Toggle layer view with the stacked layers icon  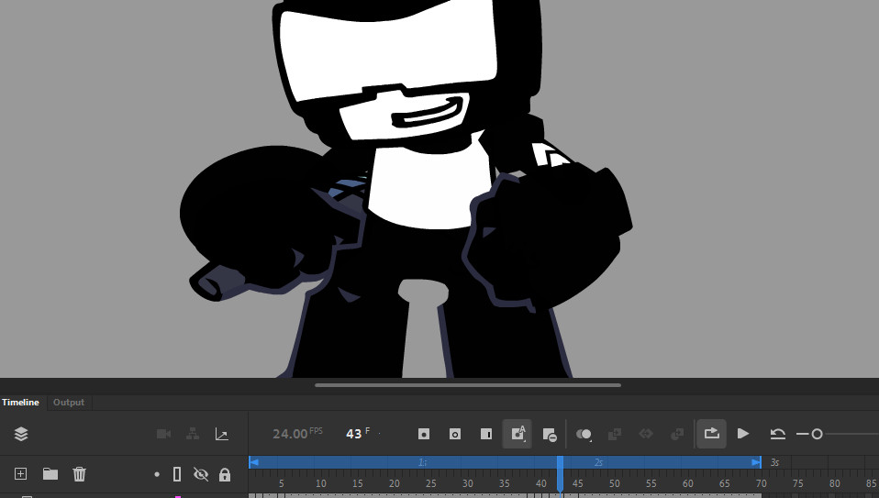pyautogui.click(x=21, y=434)
